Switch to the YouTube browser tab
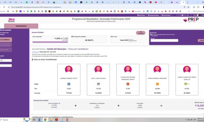Image resolution: width=204 pixels, height=122 pixels. point(156,2)
